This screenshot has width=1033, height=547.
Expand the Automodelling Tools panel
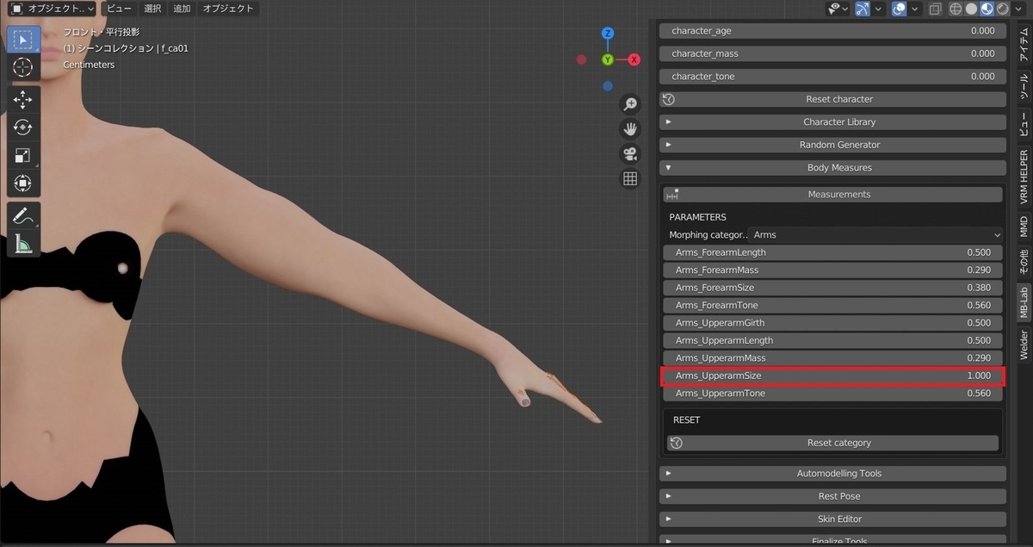[833, 474]
